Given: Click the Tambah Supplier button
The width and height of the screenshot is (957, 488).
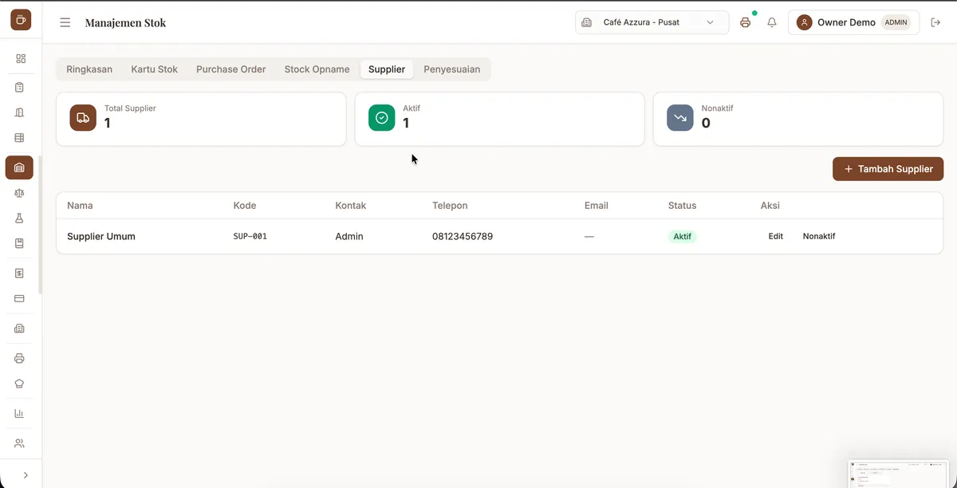Looking at the screenshot, I should [888, 169].
